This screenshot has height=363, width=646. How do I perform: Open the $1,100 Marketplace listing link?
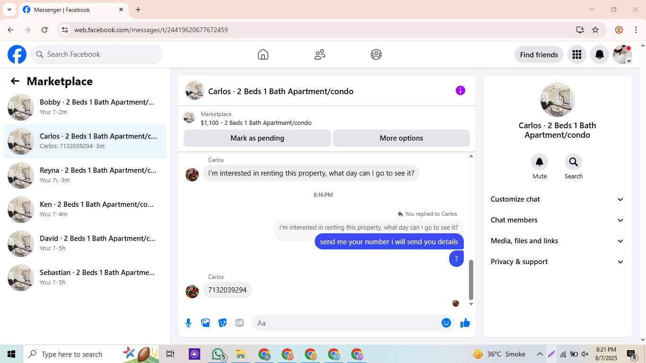pyautogui.click(x=256, y=123)
